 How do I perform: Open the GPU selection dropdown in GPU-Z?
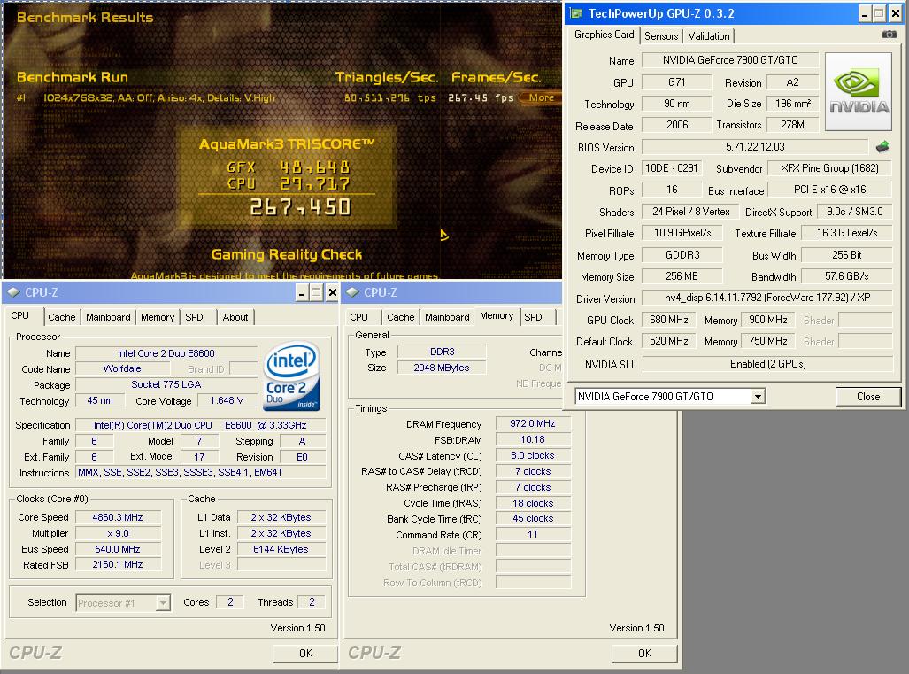[x=758, y=397]
